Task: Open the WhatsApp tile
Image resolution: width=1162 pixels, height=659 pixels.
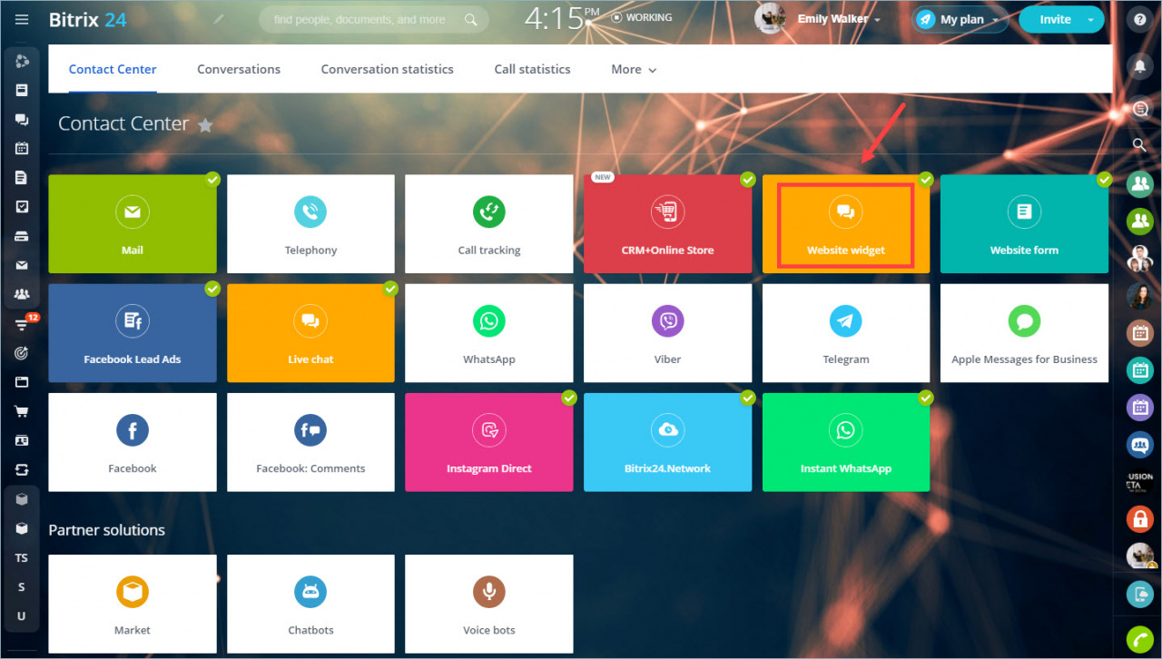Action: point(489,333)
